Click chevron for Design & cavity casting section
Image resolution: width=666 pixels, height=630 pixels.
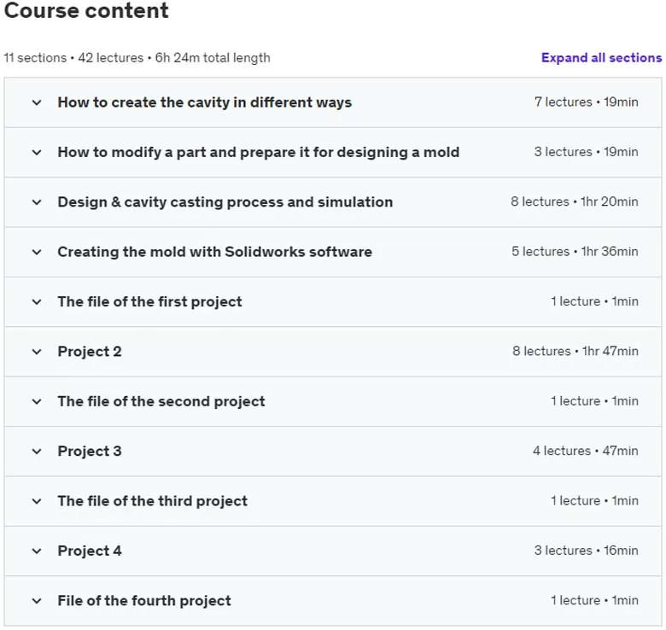tap(37, 202)
